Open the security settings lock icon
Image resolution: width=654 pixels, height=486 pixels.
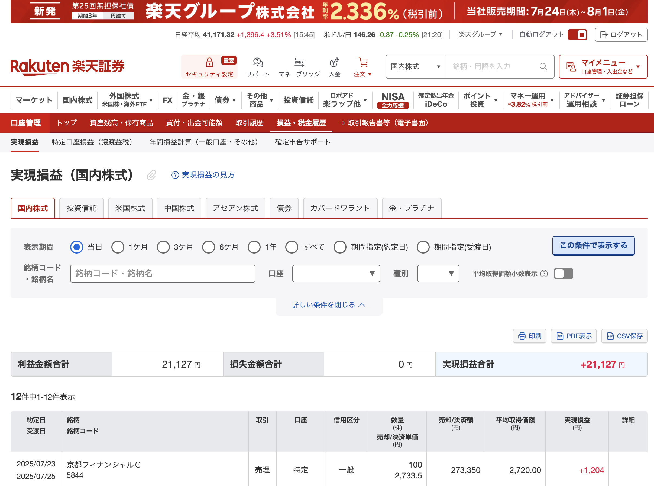click(209, 62)
